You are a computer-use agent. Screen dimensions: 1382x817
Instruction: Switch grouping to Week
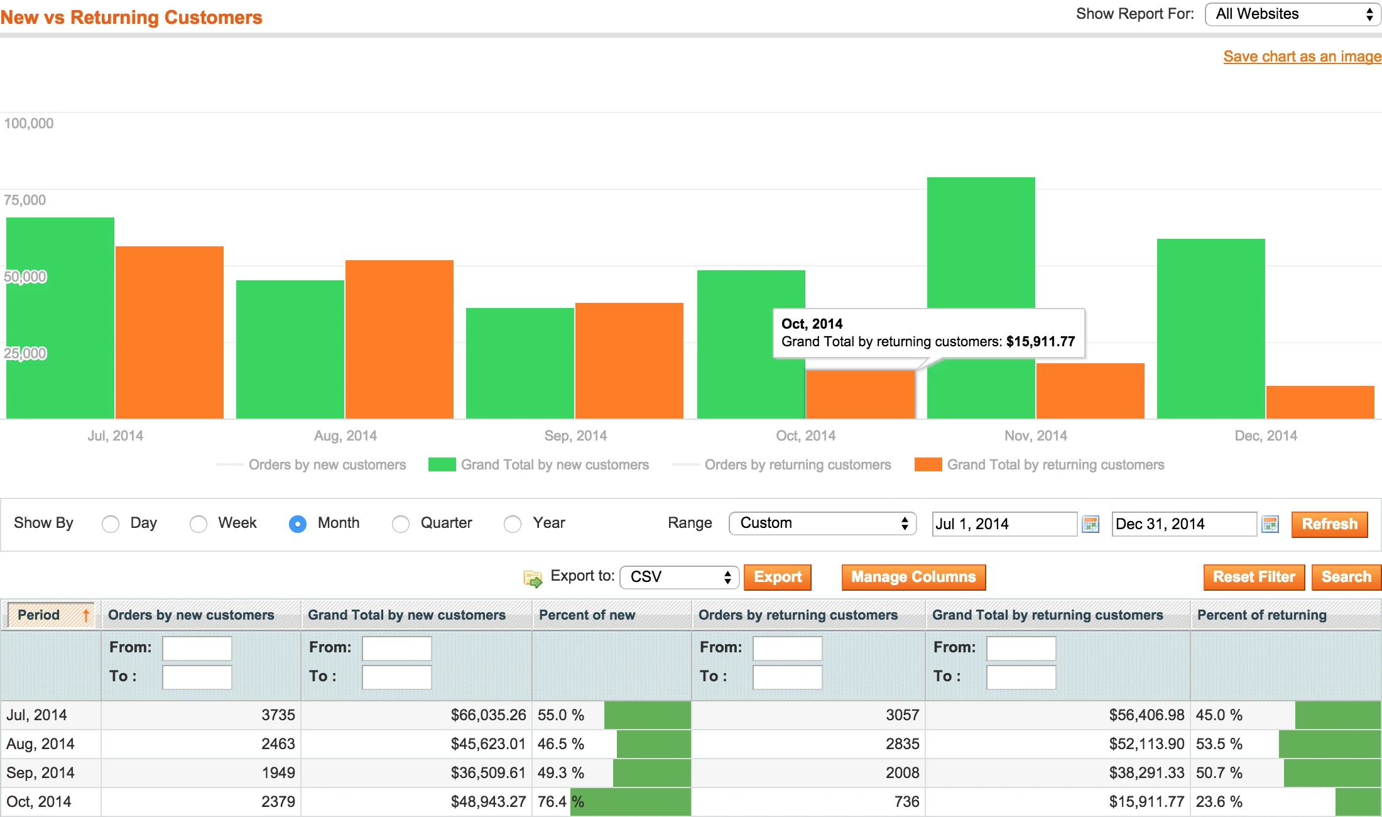click(199, 524)
